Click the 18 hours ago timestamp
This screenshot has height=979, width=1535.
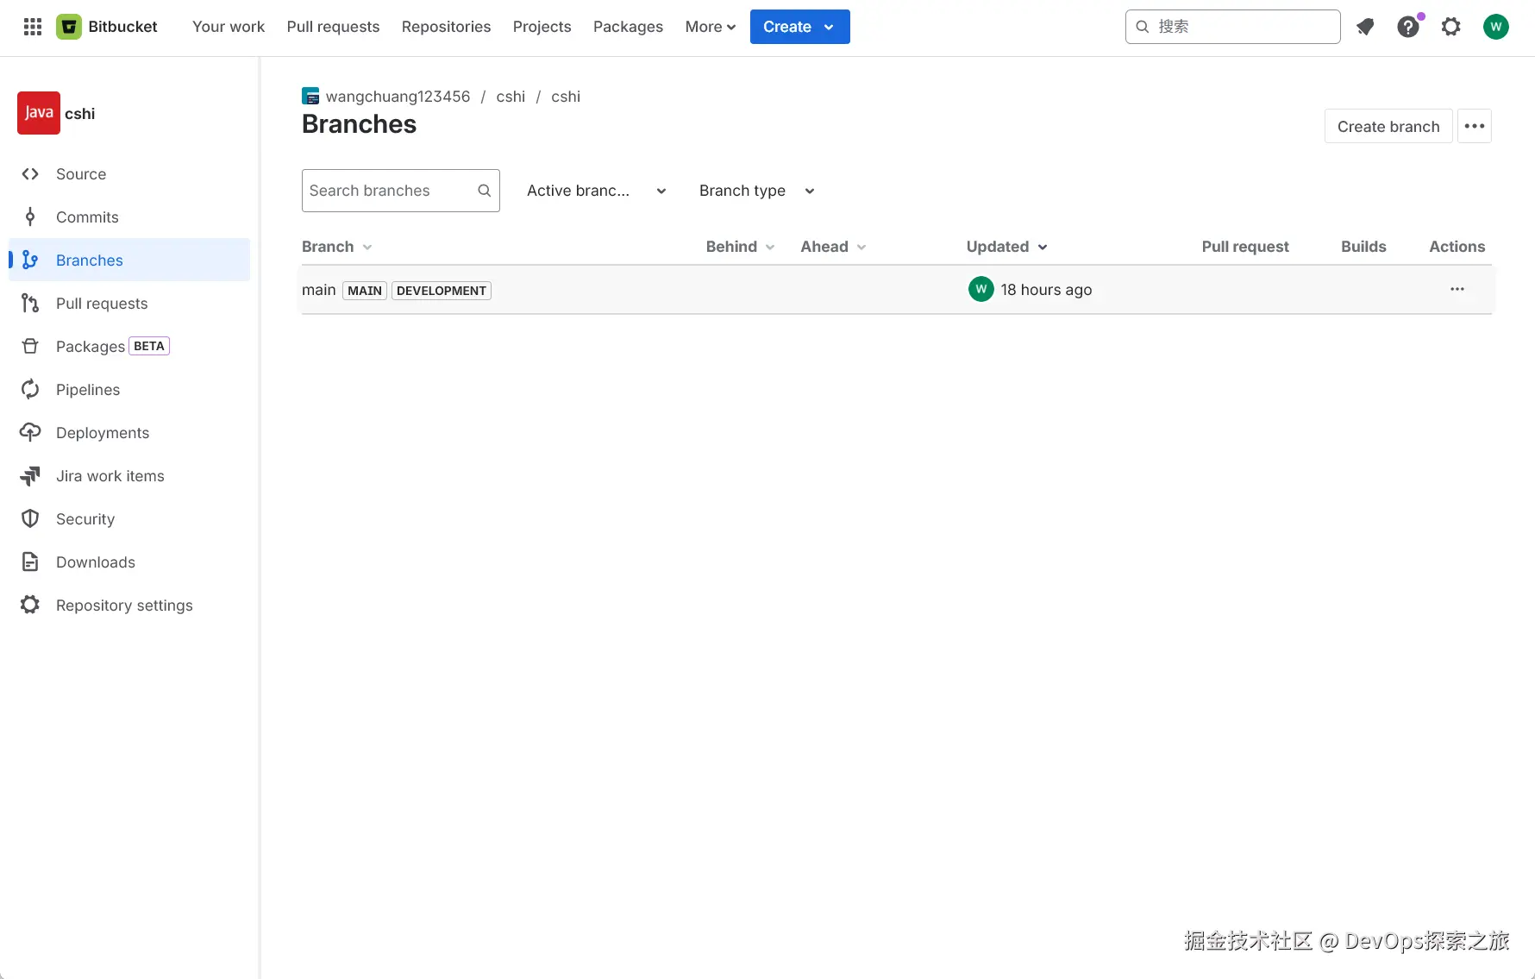click(x=1046, y=290)
